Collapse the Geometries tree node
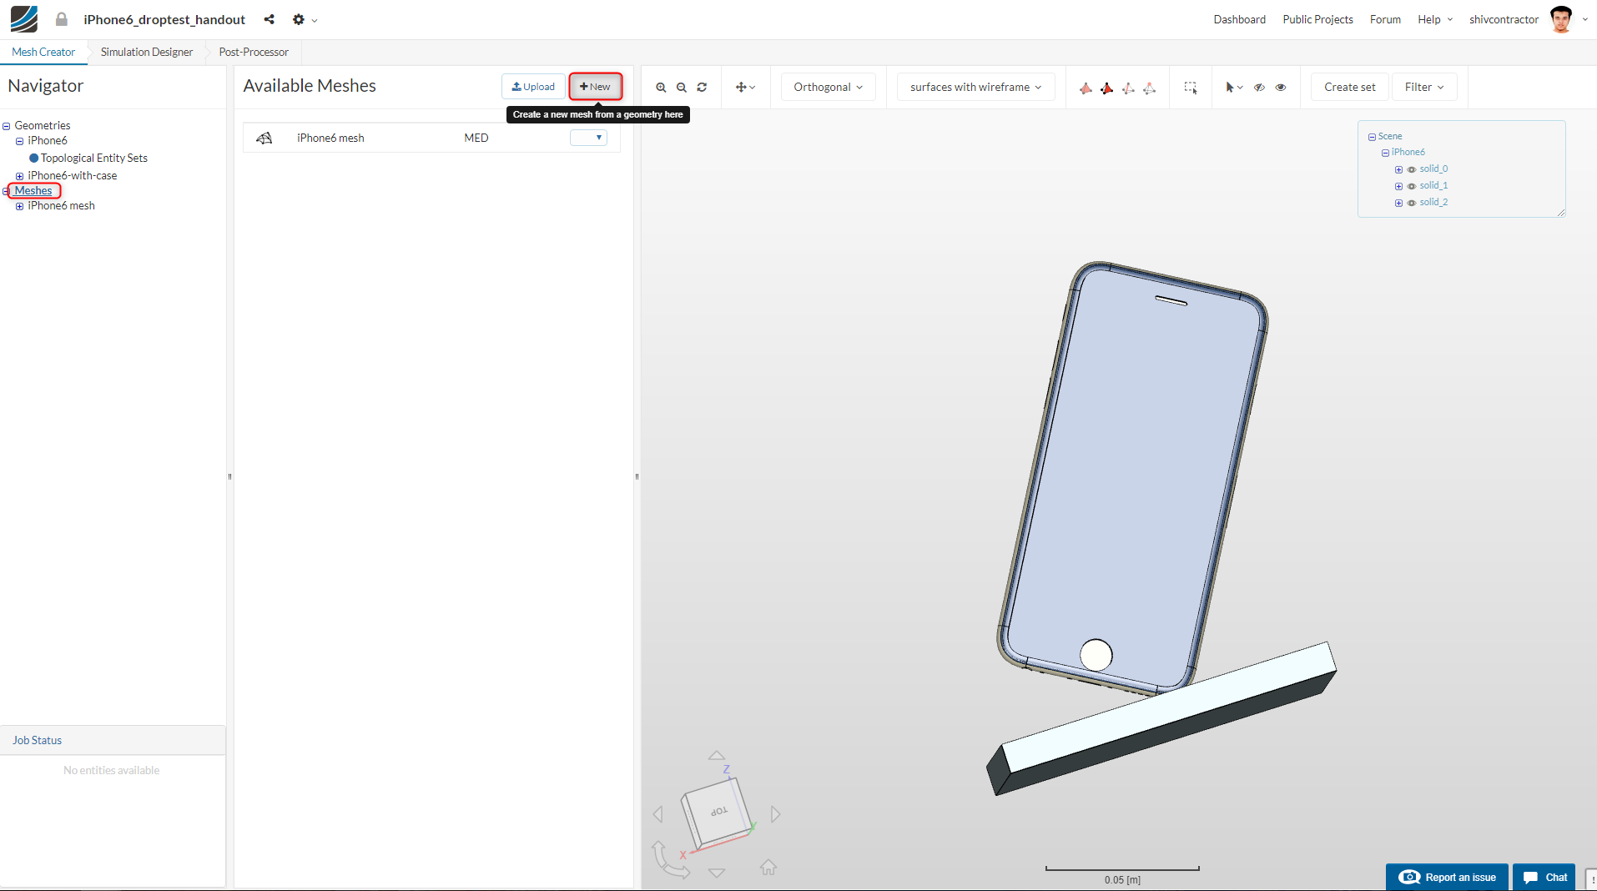The height and width of the screenshot is (891, 1597). tap(7, 126)
